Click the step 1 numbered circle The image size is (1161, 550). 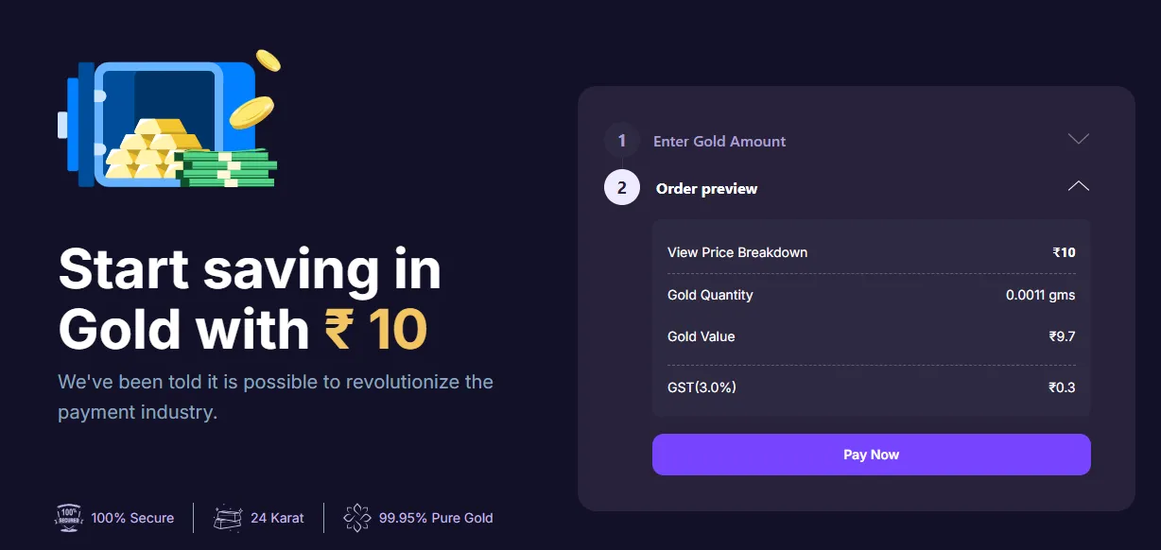point(621,140)
